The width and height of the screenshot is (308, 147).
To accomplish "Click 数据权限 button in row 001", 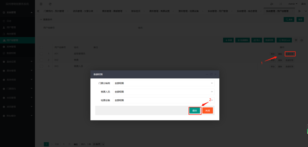I will tap(290, 54).
